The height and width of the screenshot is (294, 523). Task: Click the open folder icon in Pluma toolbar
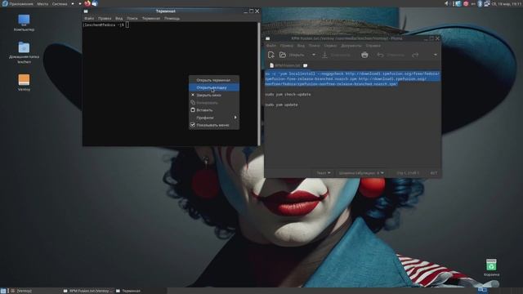pyautogui.click(x=283, y=55)
